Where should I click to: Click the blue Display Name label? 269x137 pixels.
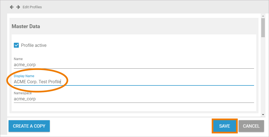pos(24,76)
